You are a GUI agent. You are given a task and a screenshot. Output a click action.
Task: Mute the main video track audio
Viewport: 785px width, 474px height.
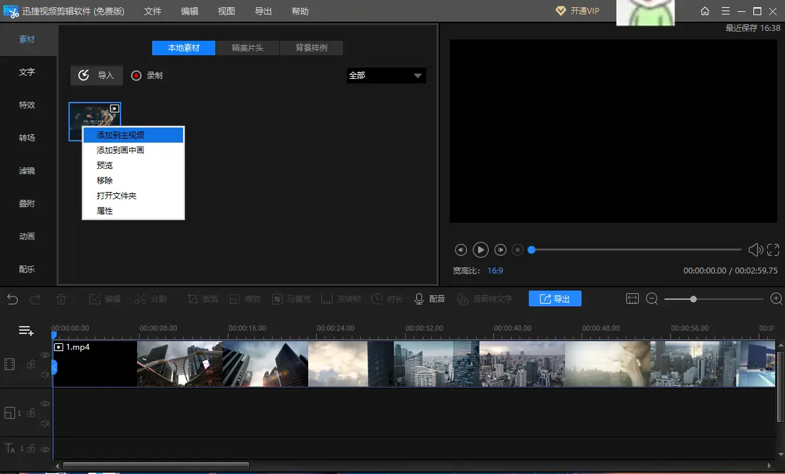coord(45,375)
